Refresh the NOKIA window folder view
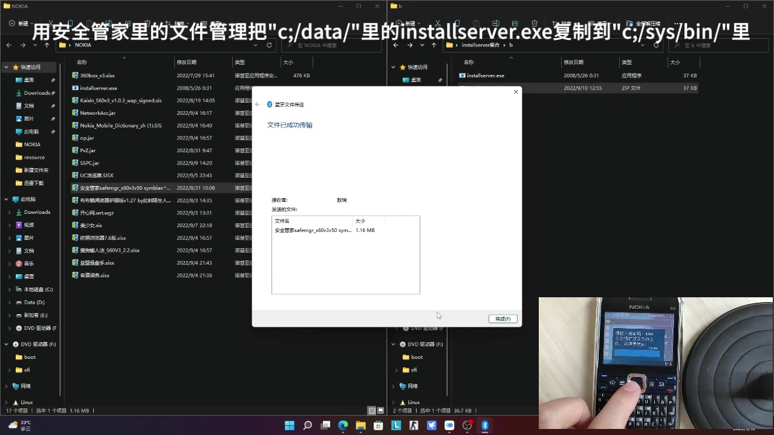This screenshot has width=774, height=435. coord(269,45)
